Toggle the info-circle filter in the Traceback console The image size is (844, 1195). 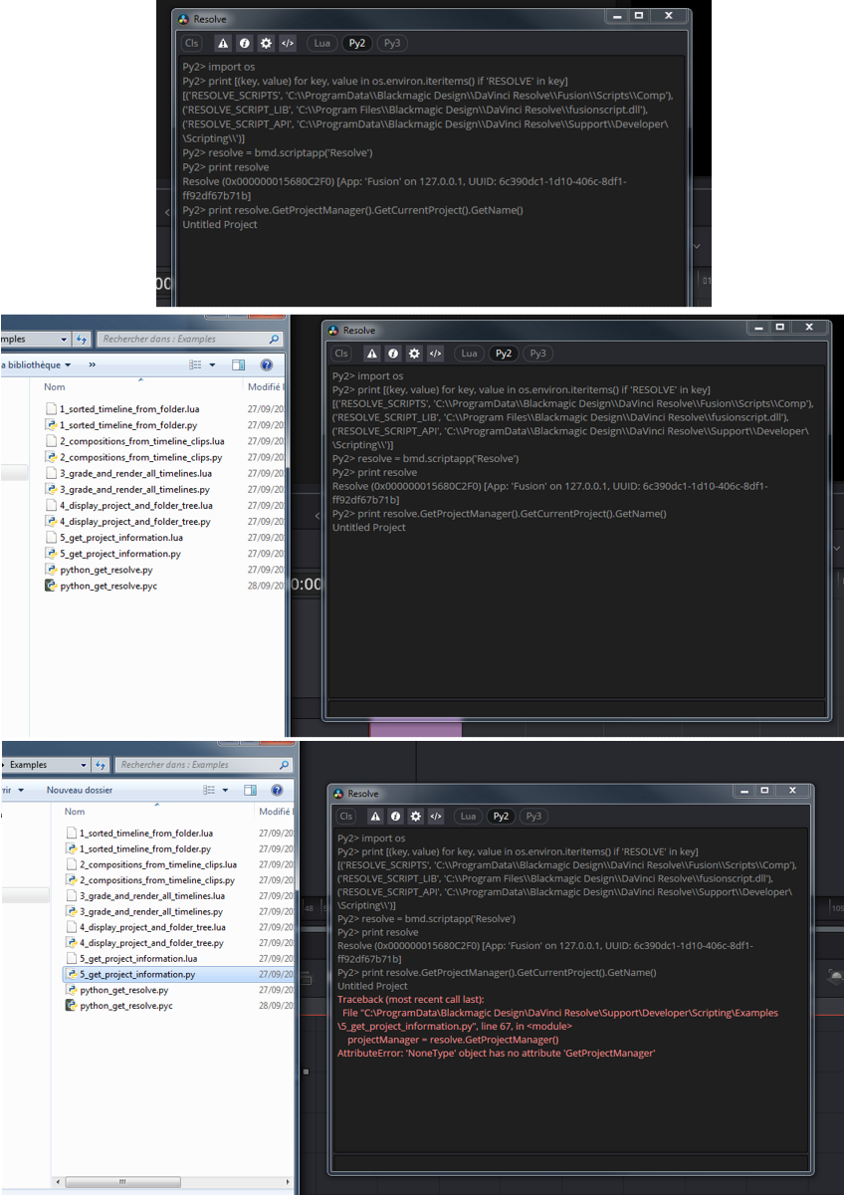396,816
